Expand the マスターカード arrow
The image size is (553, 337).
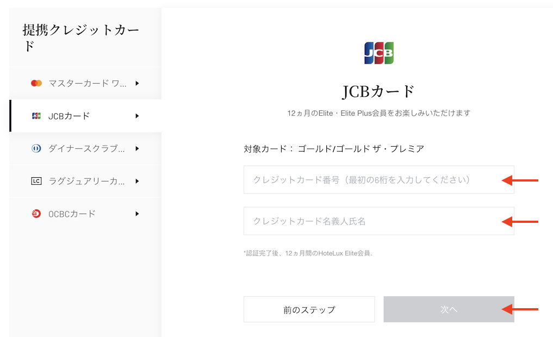pos(138,83)
